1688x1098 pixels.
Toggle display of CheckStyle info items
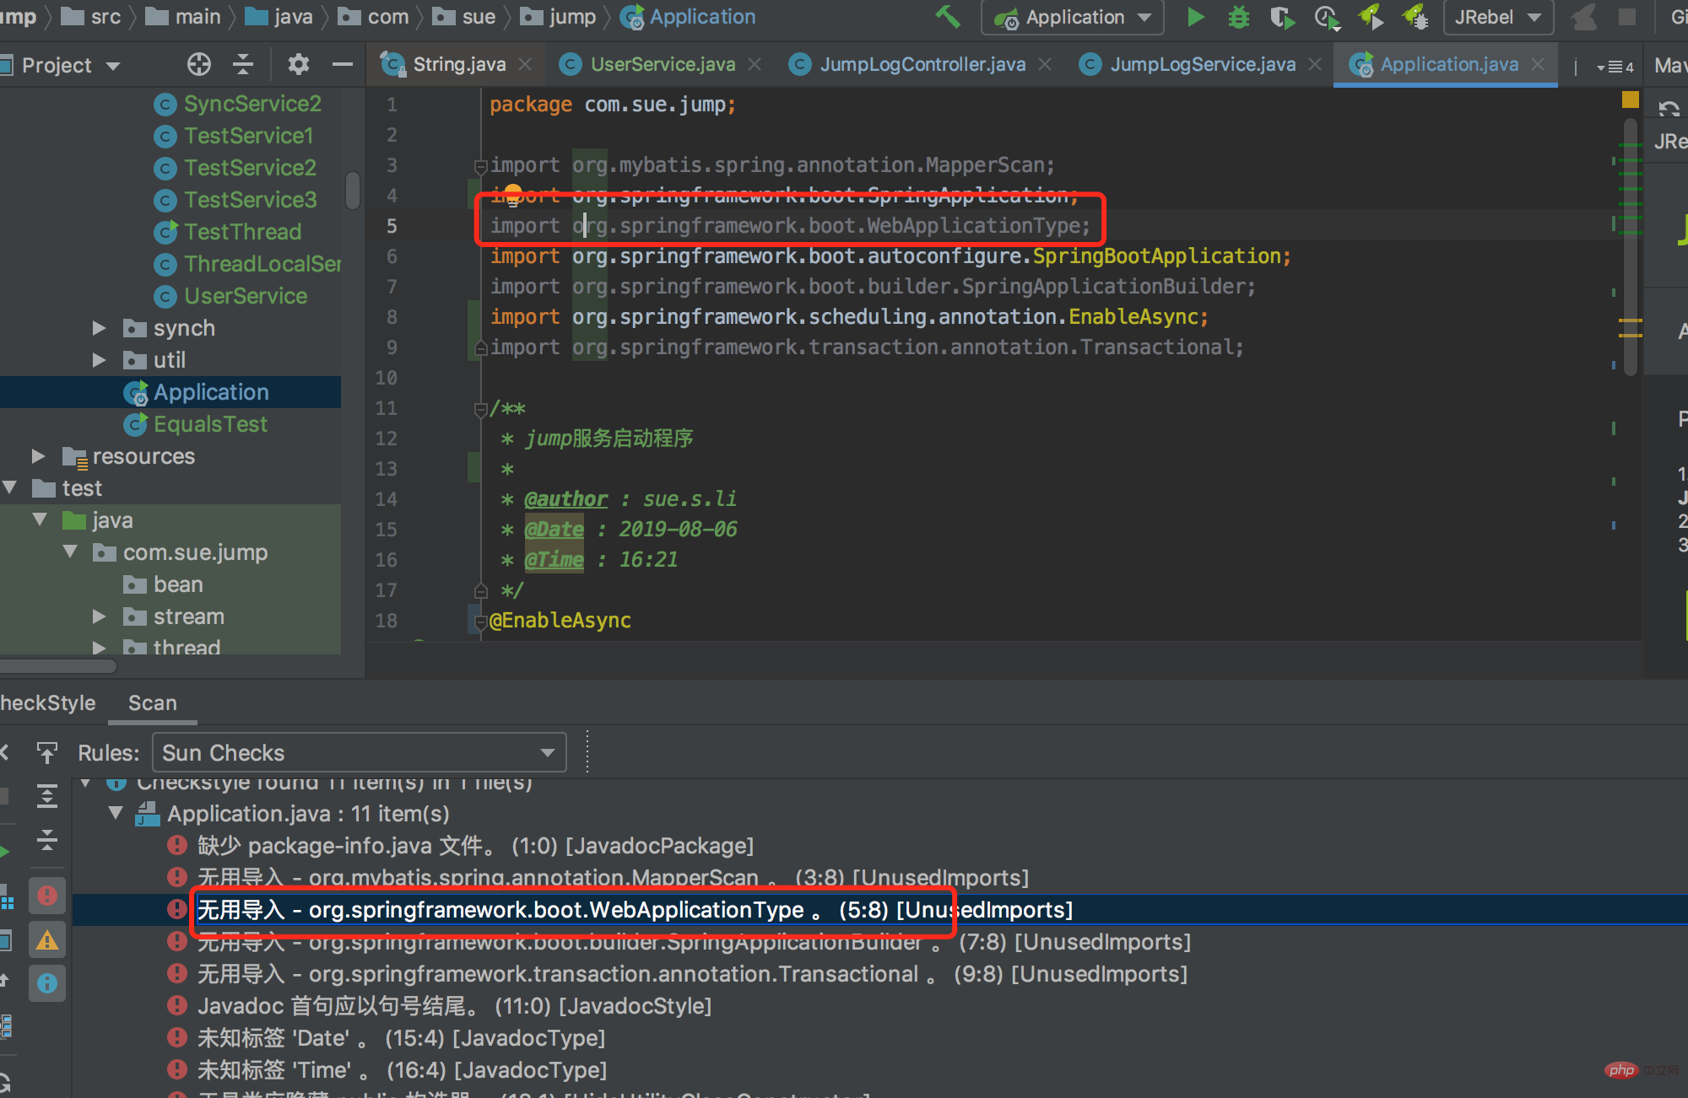point(47,983)
